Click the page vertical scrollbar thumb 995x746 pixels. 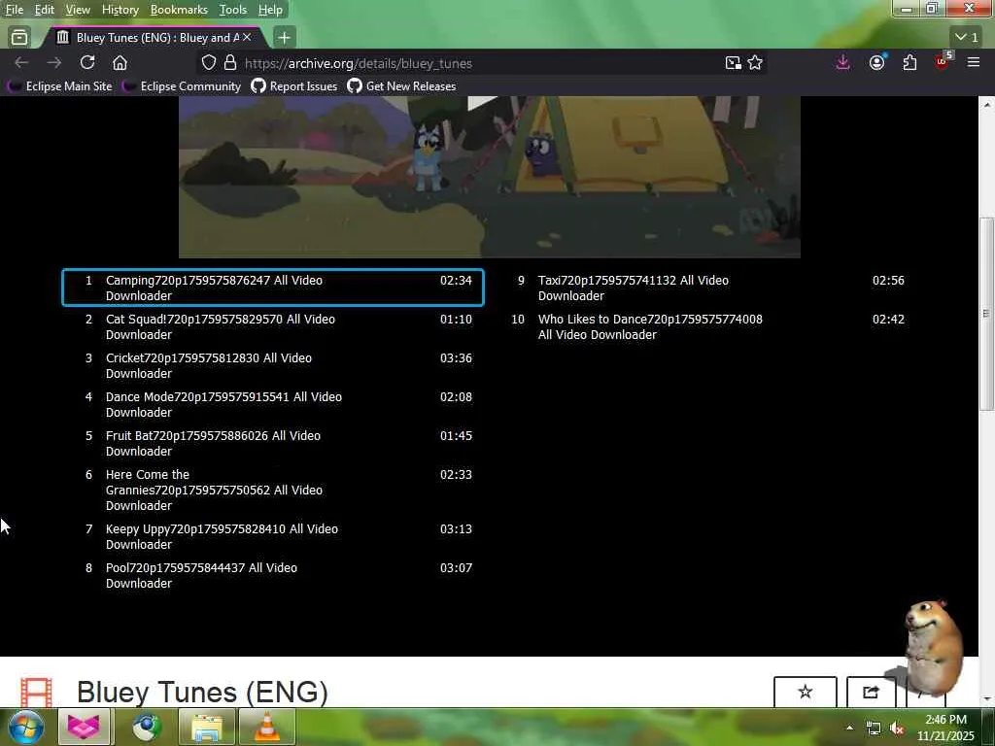click(x=986, y=314)
